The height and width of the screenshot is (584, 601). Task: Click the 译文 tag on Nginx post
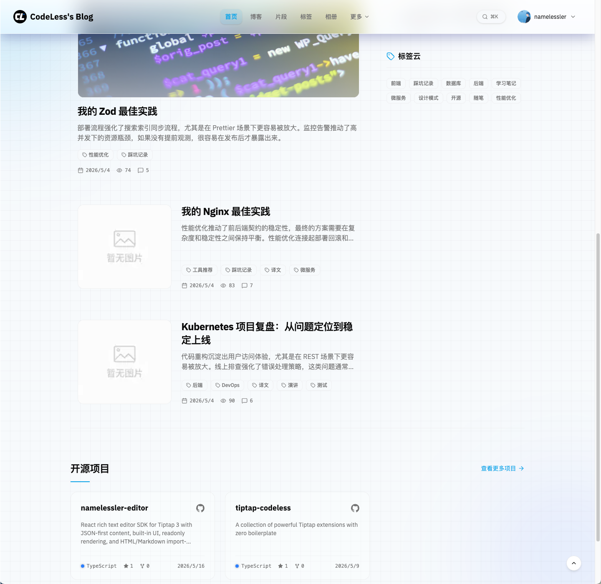click(273, 270)
